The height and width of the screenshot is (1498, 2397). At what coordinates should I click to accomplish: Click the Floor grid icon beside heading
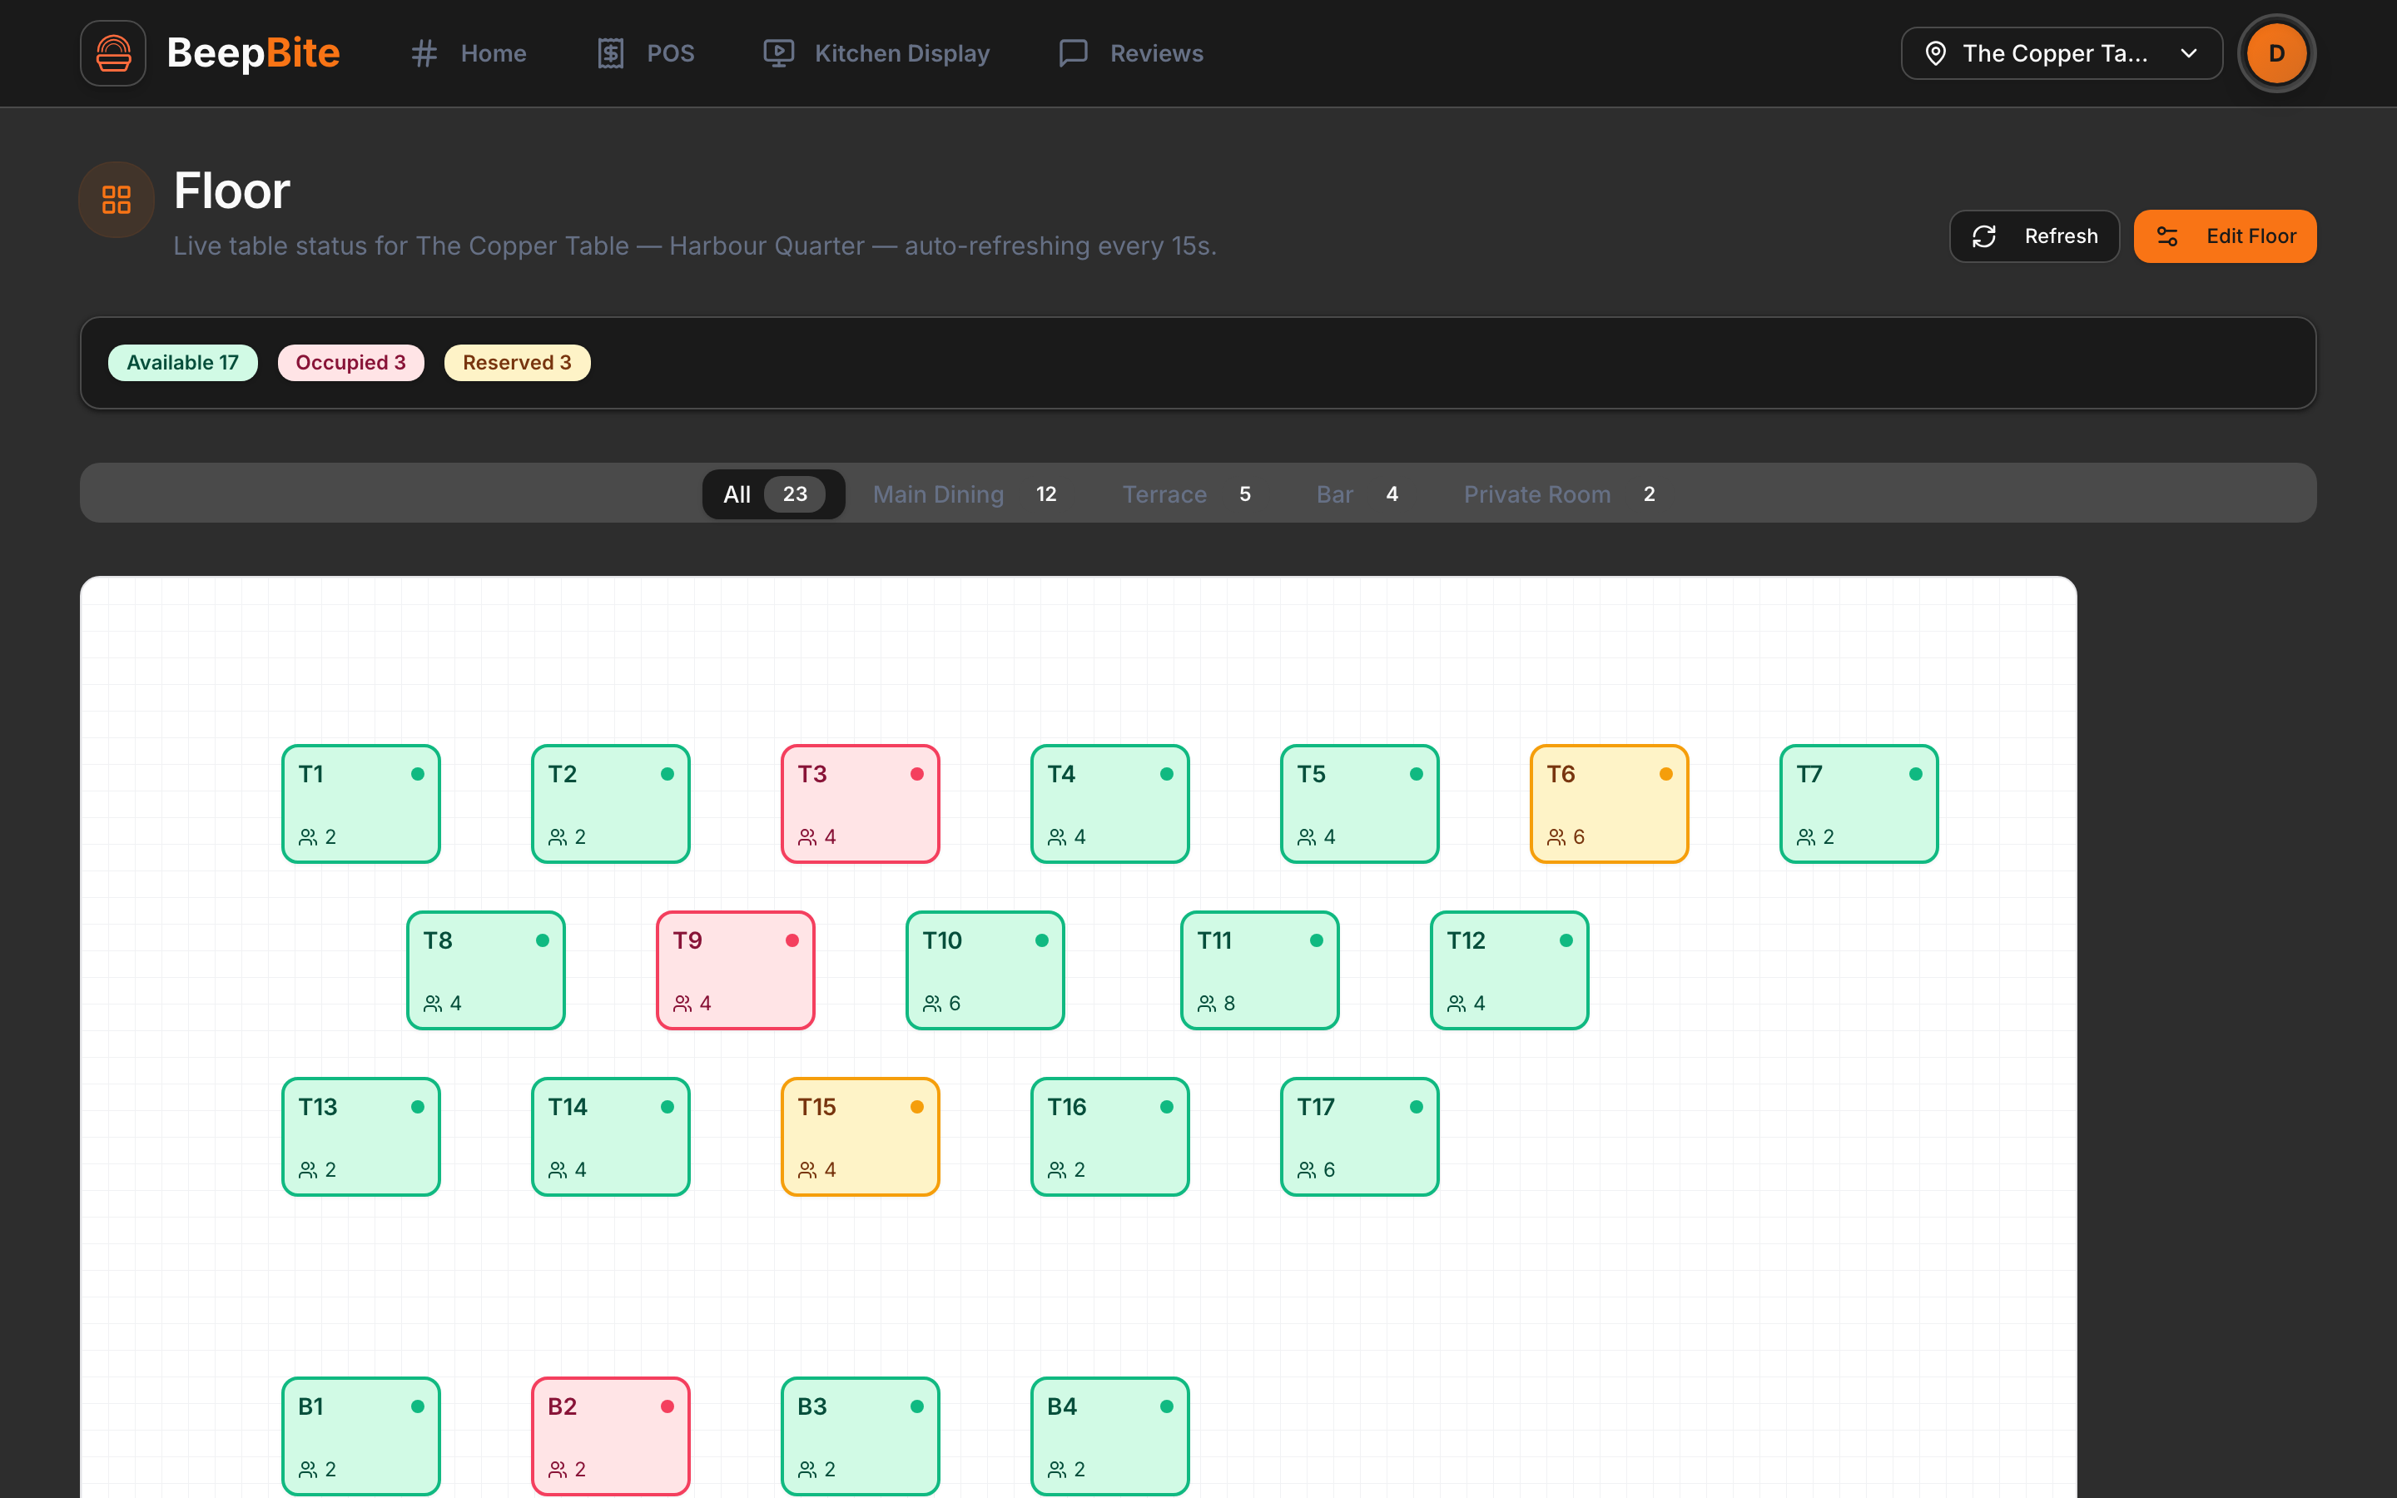tap(117, 200)
